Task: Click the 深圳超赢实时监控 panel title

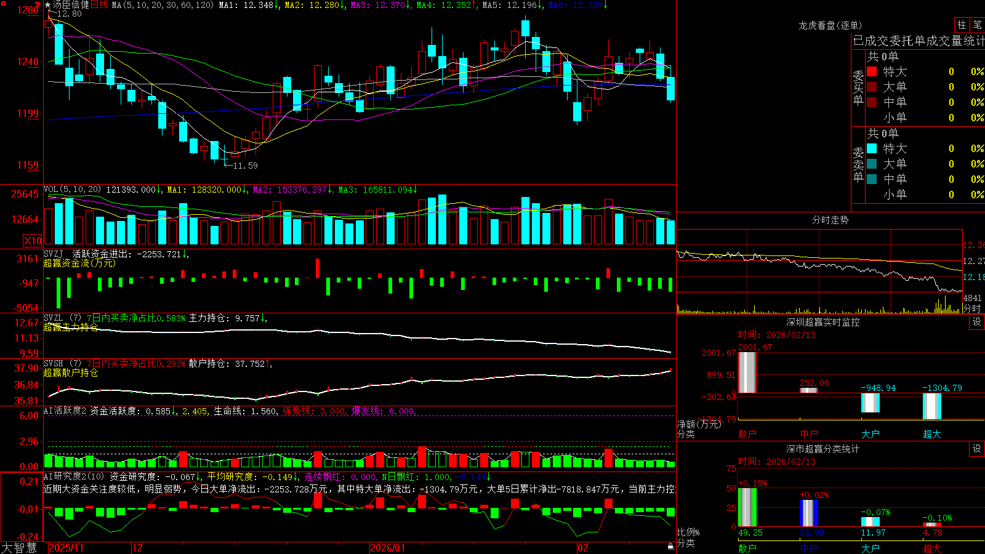Action: [x=822, y=322]
